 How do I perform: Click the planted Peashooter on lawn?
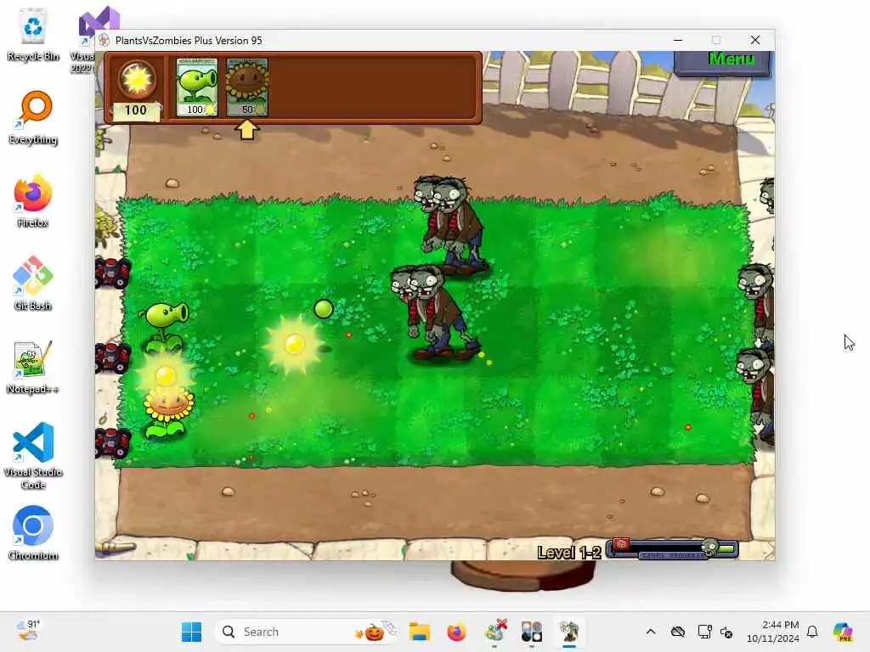click(165, 327)
